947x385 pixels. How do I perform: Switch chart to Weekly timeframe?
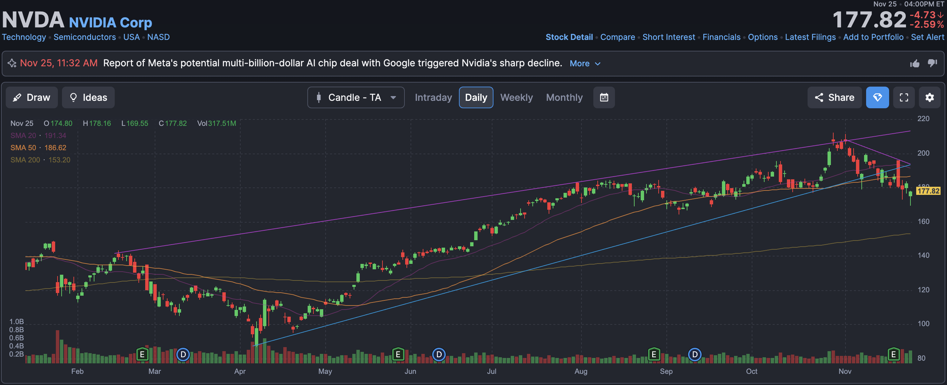point(516,97)
